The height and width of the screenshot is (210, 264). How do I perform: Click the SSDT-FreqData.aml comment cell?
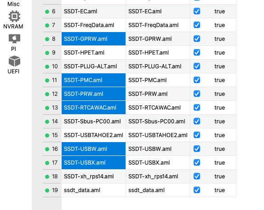[x=158, y=25]
